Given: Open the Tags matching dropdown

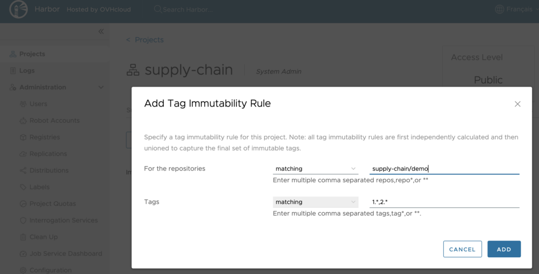Looking at the screenshot, I should click(315, 202).
